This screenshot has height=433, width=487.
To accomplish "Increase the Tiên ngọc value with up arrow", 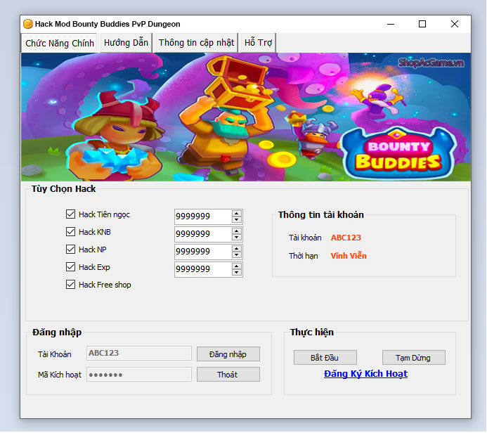I will click(x=237, y=213).
